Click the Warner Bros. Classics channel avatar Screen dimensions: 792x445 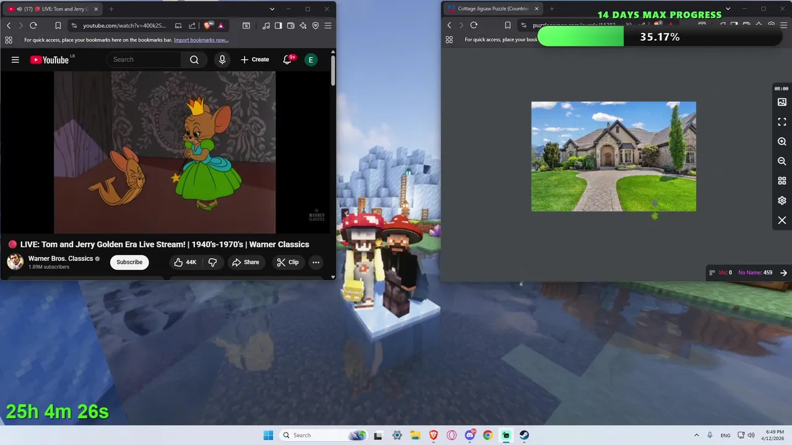click(x=15, y=262)
